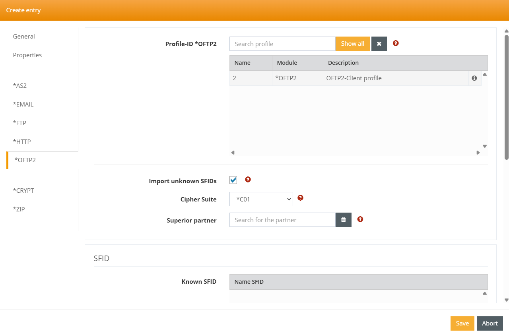The height and width of the screenshot is (335, 509).
Task: Uncheck Import unknown SFIDs checkbox
Action: pos(233,180)
